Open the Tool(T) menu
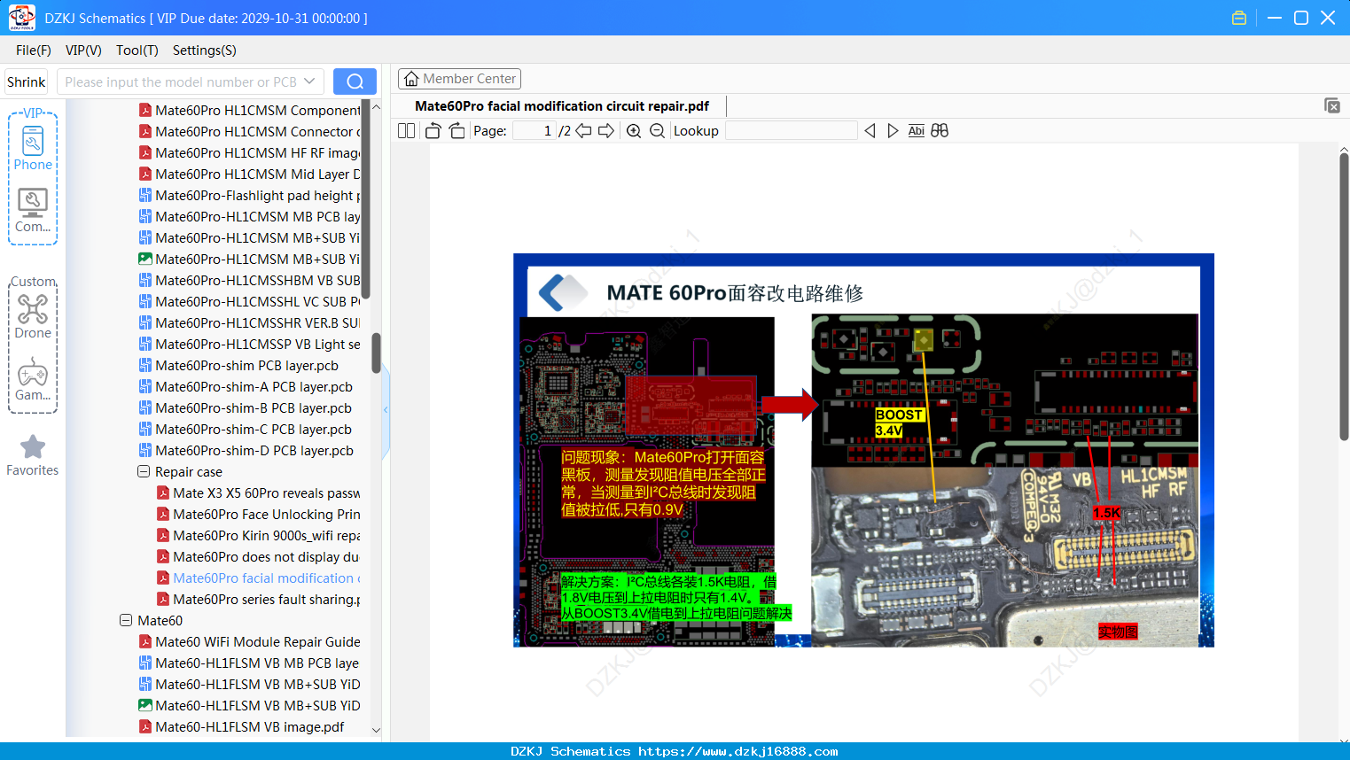This screenshot has width=1350, height=760. [137, 50]
